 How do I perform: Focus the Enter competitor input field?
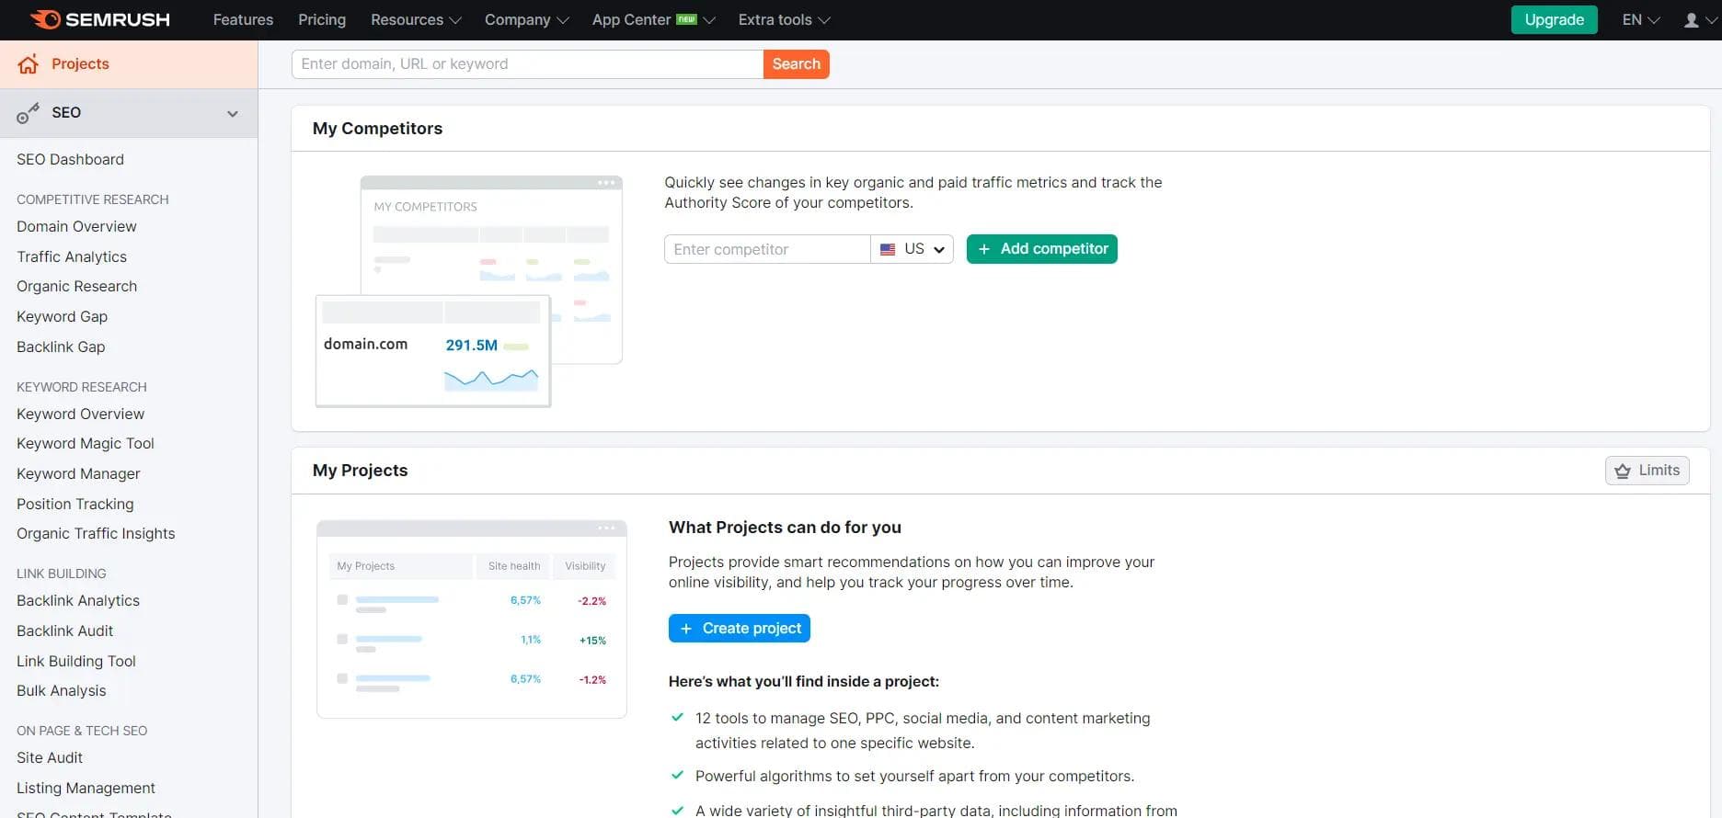click(x=766, y=249)
